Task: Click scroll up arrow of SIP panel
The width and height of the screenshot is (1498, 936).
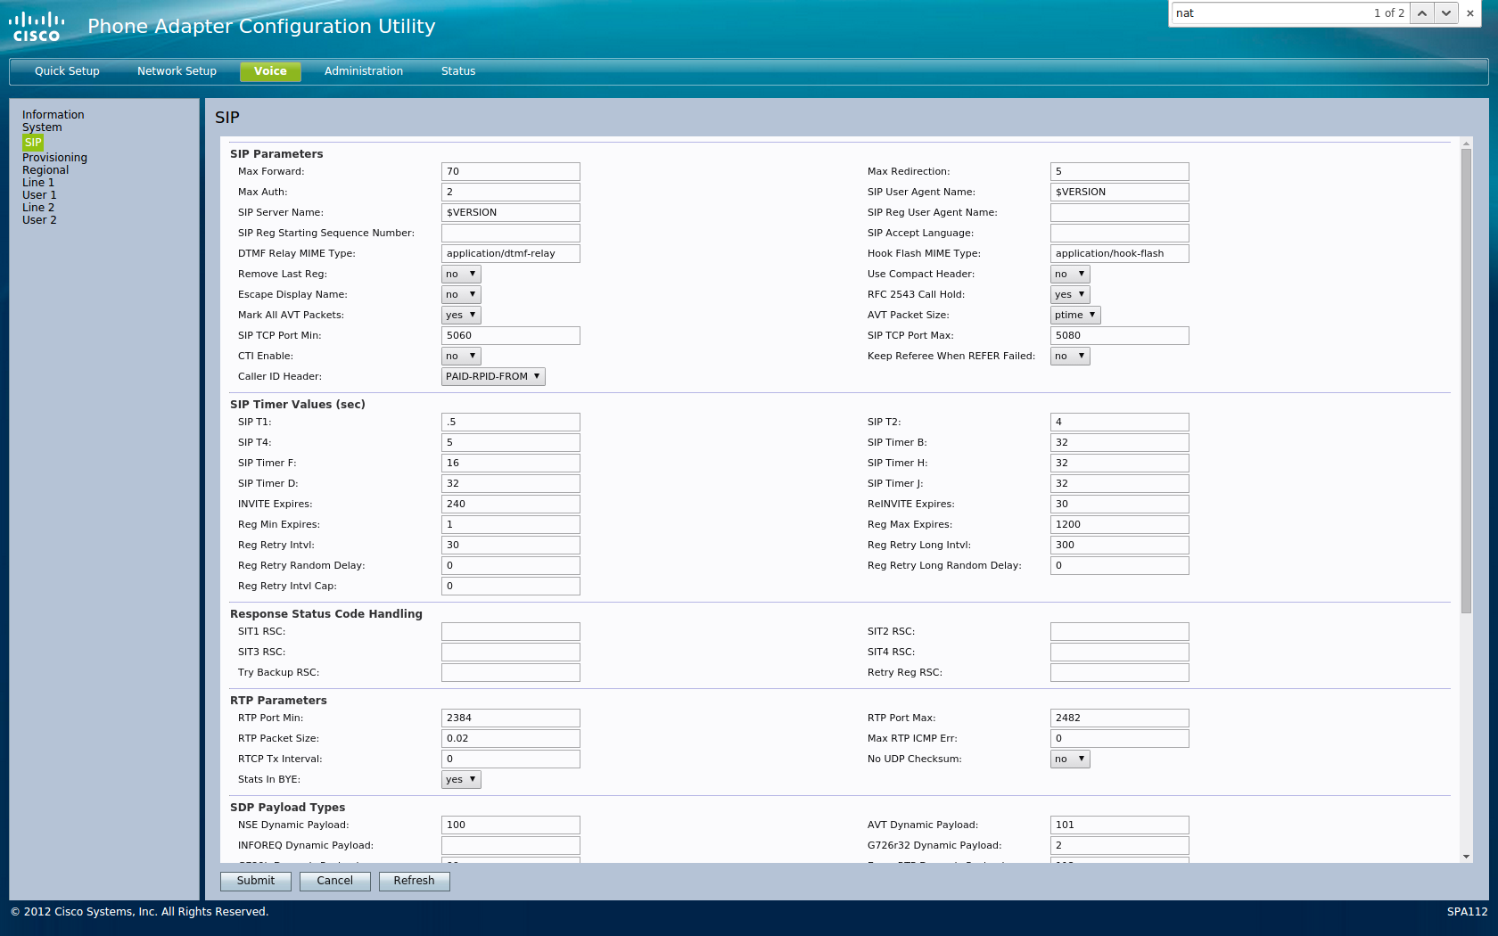Action: [1467, 144]
